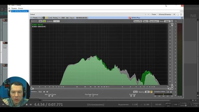Expand the Presets dropdown arrow

tap(39, 18)
